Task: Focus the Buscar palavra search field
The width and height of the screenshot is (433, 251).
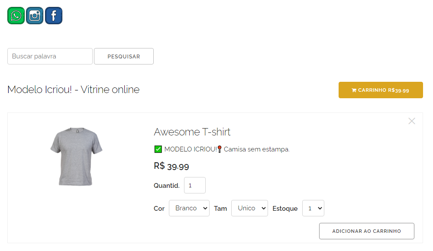Action: [x=50, y=56]
